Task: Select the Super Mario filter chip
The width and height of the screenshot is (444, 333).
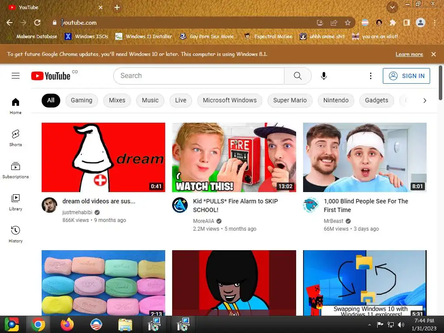Action: (290, 100)
